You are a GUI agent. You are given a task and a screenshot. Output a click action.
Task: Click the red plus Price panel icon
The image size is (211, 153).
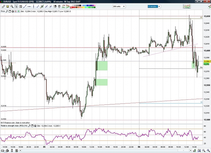[x=16, y=11]
